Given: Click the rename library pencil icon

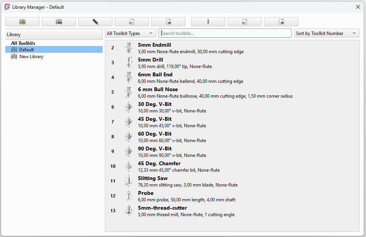Looking at the screenshot, I should pos(95,22).
